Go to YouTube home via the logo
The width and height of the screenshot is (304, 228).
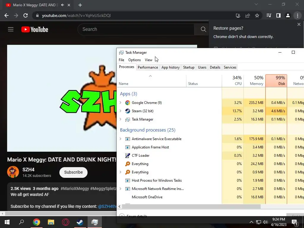(35, 29)
